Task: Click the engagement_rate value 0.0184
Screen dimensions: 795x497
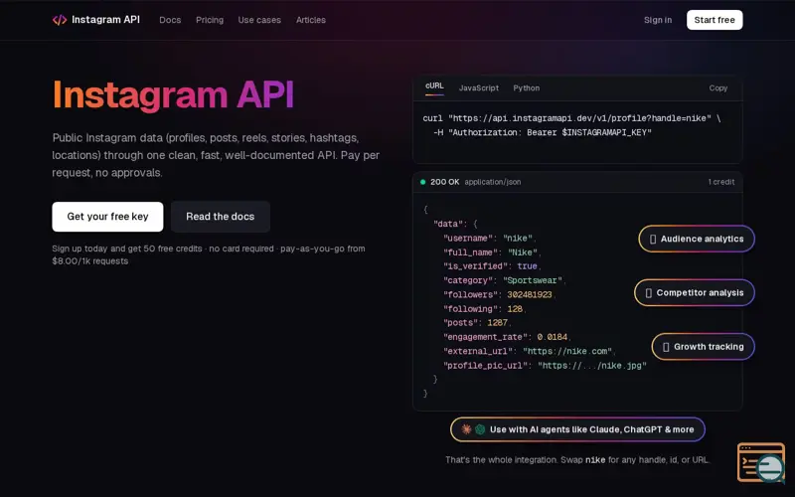Action: (x=553, y=337)
